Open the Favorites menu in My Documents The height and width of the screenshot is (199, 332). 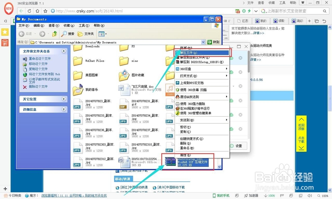click(x=69, y=25)
